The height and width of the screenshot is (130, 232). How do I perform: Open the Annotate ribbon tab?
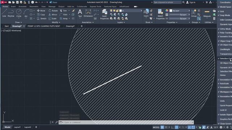[22, 6]
